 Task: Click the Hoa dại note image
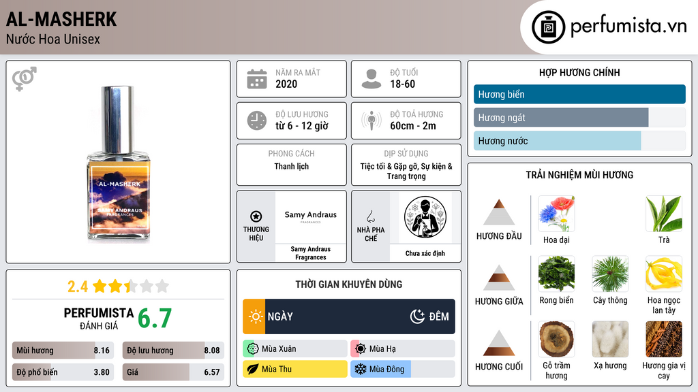[556, 214]
